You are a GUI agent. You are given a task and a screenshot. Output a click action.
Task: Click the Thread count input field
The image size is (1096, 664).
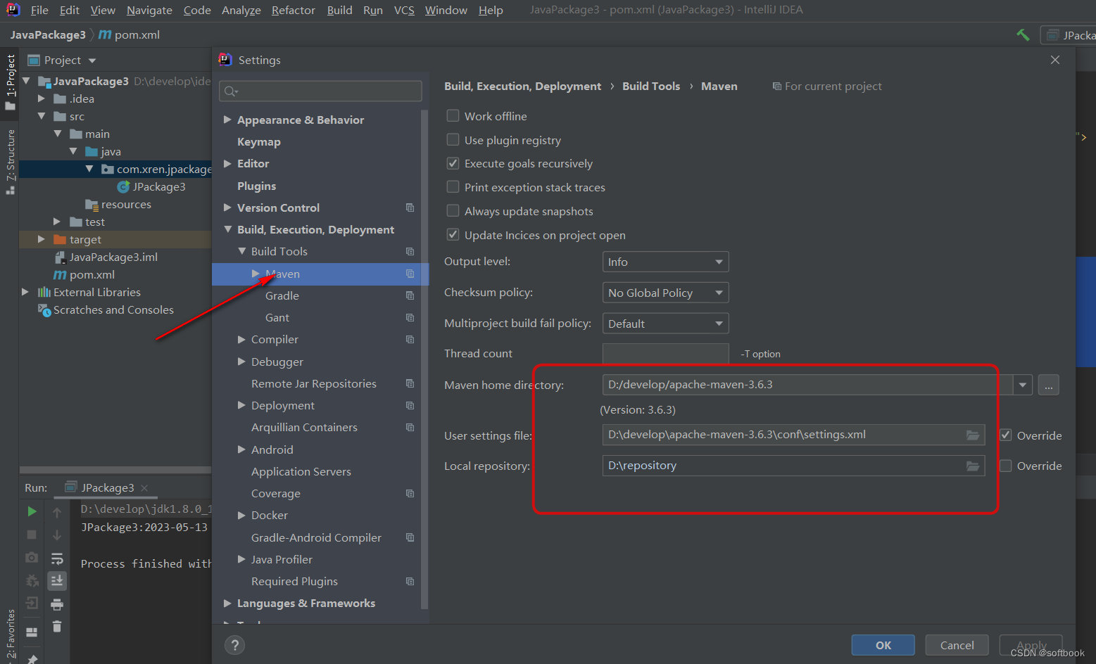click(x=665, y=354)
